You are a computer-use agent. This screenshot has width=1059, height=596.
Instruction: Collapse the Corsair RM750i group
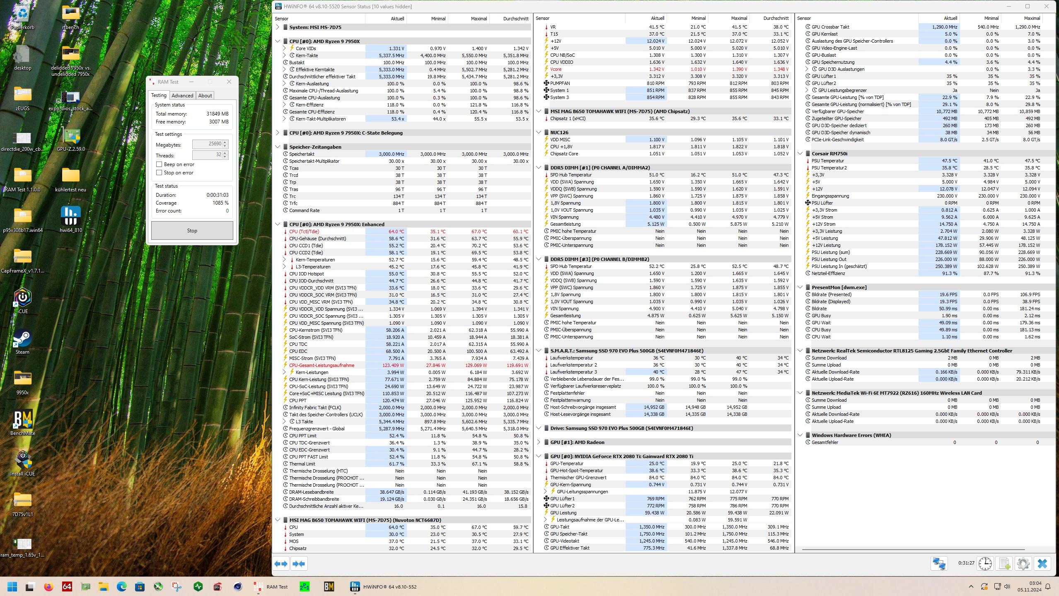coord(800,154)
